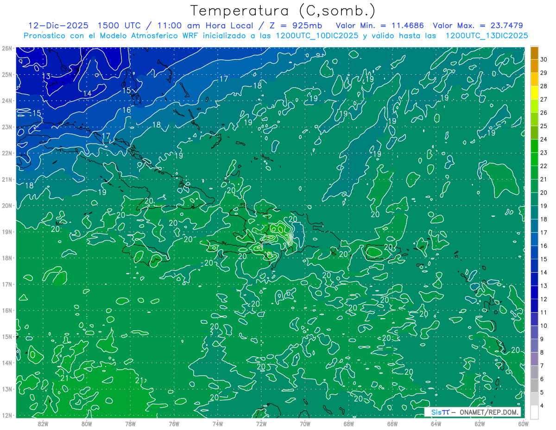Image resolution: width=556 pixels, height=430 pixels.
Task: Click the "8" label on the color scale
Action: (542, 353)
